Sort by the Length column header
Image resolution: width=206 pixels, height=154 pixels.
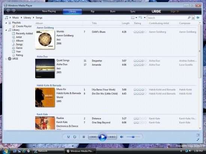pyautogui.click(x=125, y=23)
